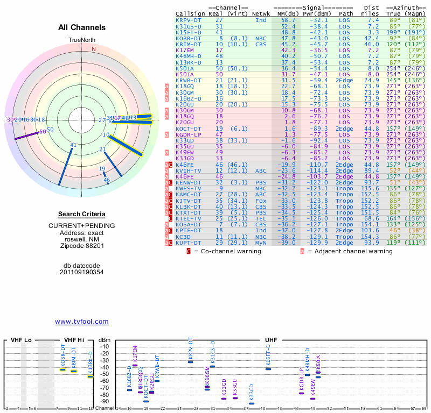Click the adjacent channel warning legend icon
The image size is (431, 413).
click(x=302, y=251)
